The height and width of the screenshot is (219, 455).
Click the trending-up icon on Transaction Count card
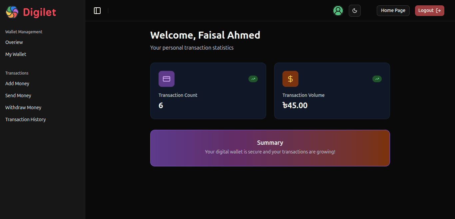point(253,79)
